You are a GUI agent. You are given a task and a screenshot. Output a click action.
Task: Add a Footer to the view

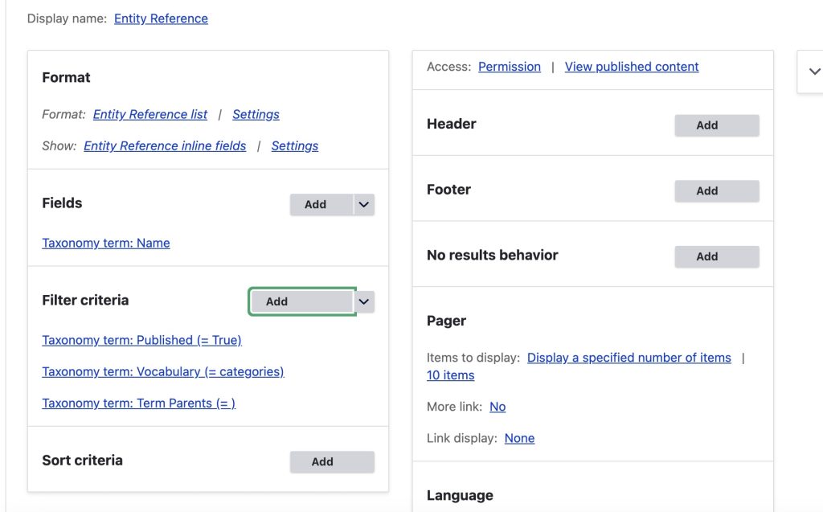(716, 191)
